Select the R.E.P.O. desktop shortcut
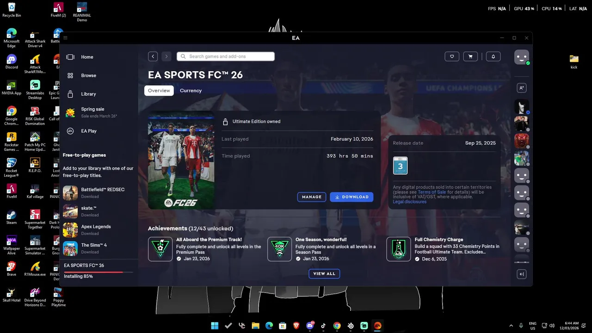This screenshot has height=333, width=592. [35, 165]
